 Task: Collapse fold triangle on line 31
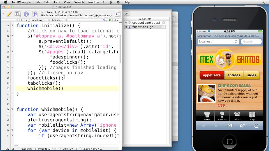pyautogui.click(x=12, y=135)
